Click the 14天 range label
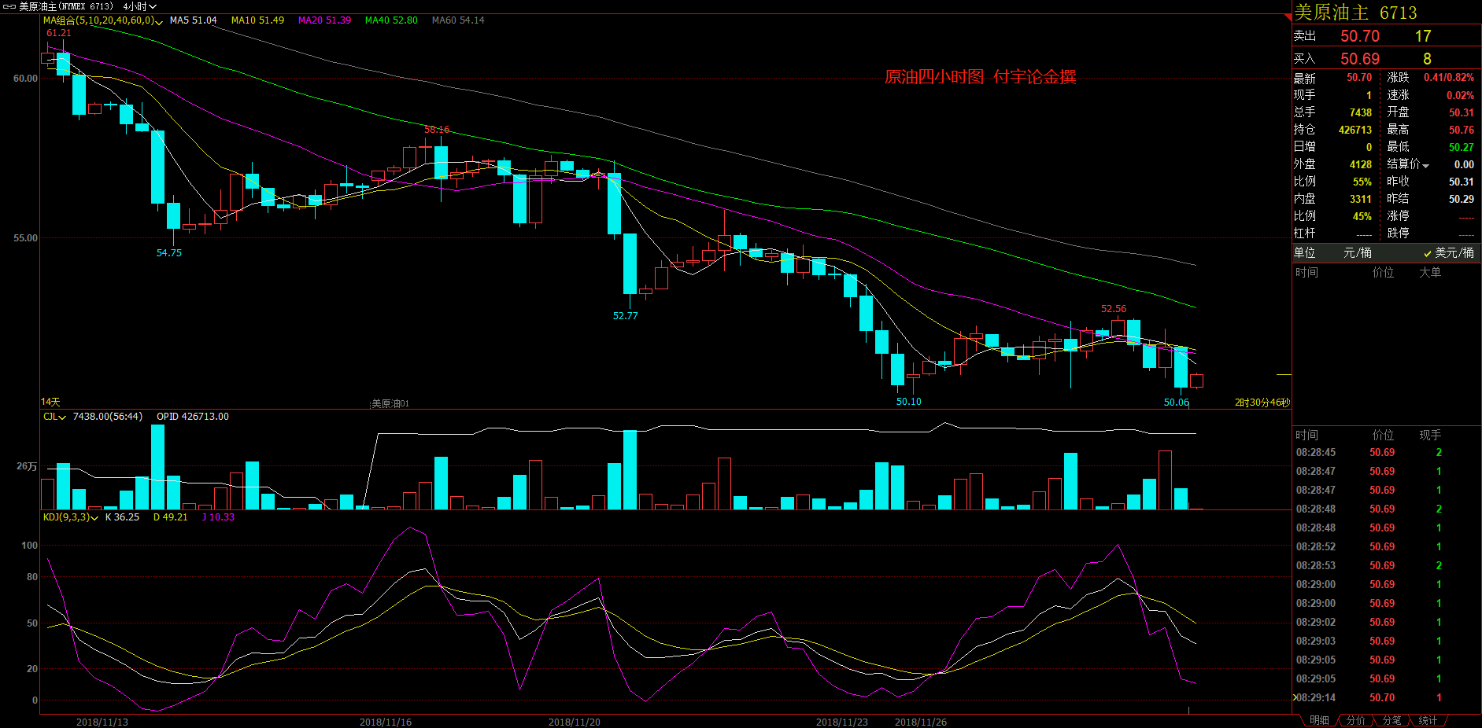 [x=50, y=402]
